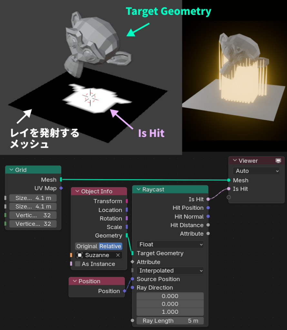287x330 pixels.
Task: Click the Grid node Mesh output socket
Action: pos(61,180)
